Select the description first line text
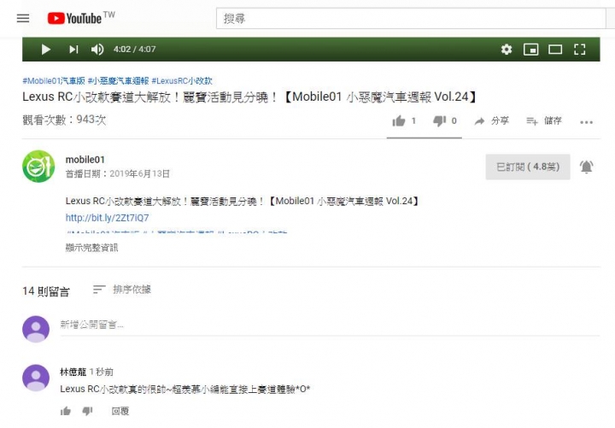 tap(242, 202)
